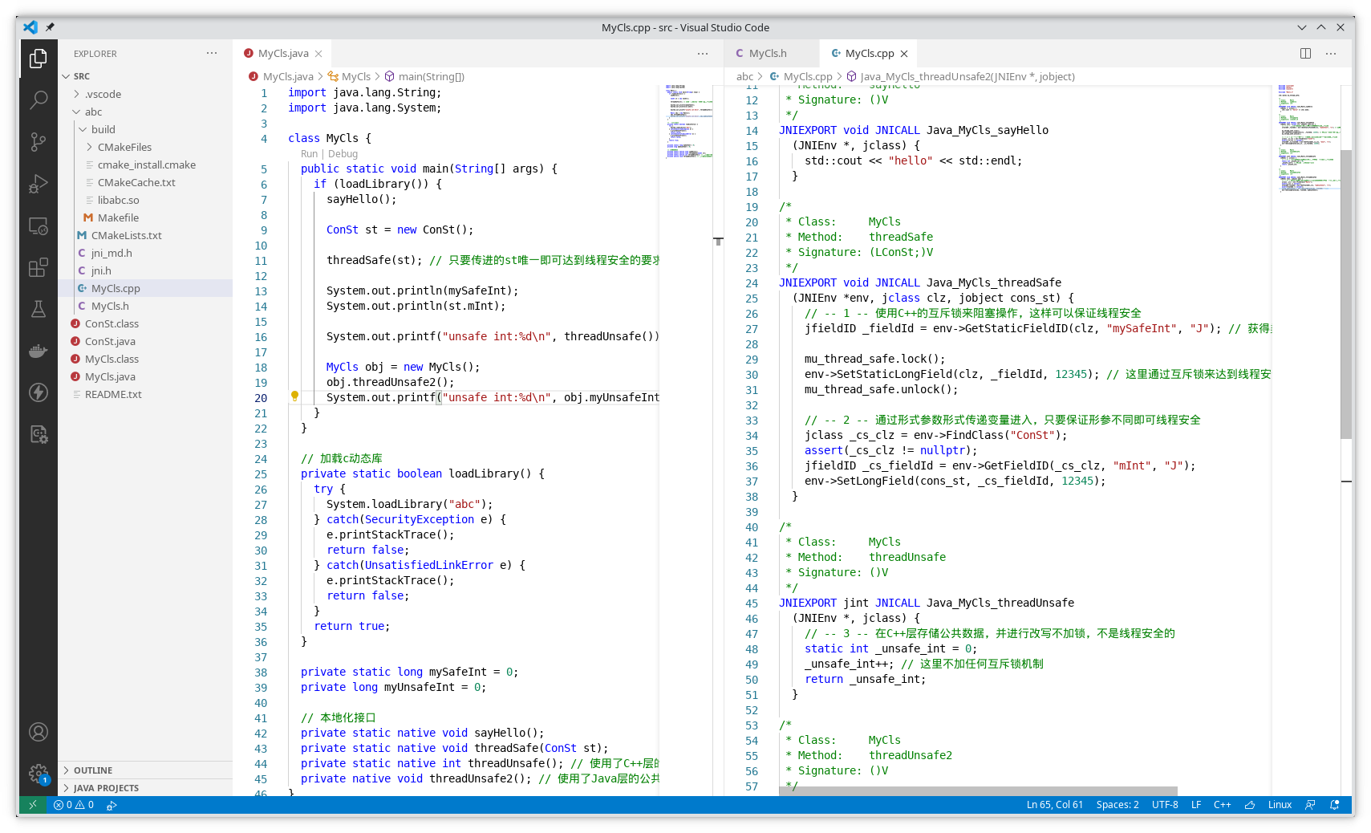The image size is (1371, 833).
Task: Open the Extensions view
Action: pos(39,268)
